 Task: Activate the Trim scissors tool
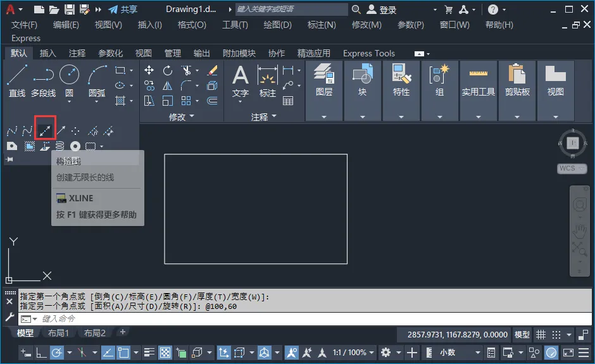(186, 70)
